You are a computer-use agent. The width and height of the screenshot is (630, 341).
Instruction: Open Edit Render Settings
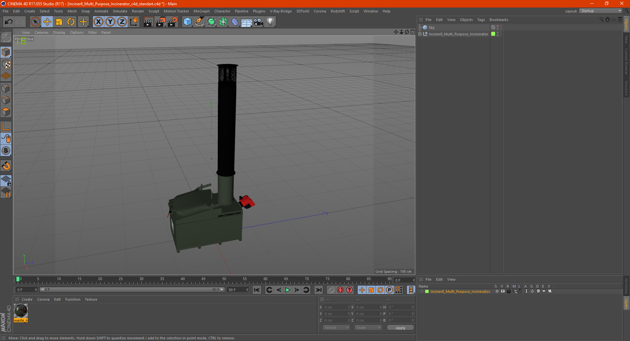(x=173, y=22)
